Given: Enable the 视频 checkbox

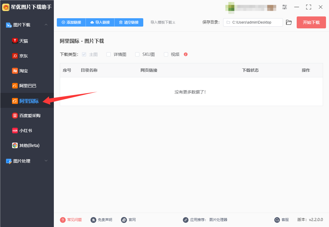Looking at the screenshot, I should (166, 54).
